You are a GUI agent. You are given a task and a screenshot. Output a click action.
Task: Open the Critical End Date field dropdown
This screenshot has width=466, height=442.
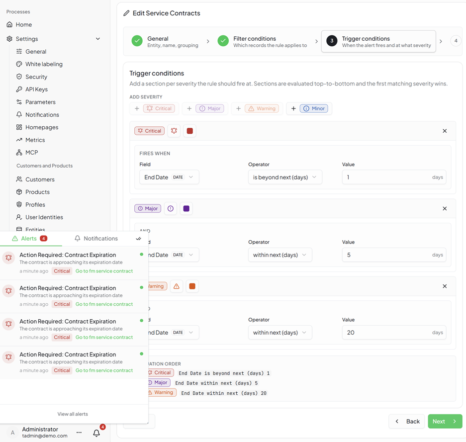click(x=169, y=177)
